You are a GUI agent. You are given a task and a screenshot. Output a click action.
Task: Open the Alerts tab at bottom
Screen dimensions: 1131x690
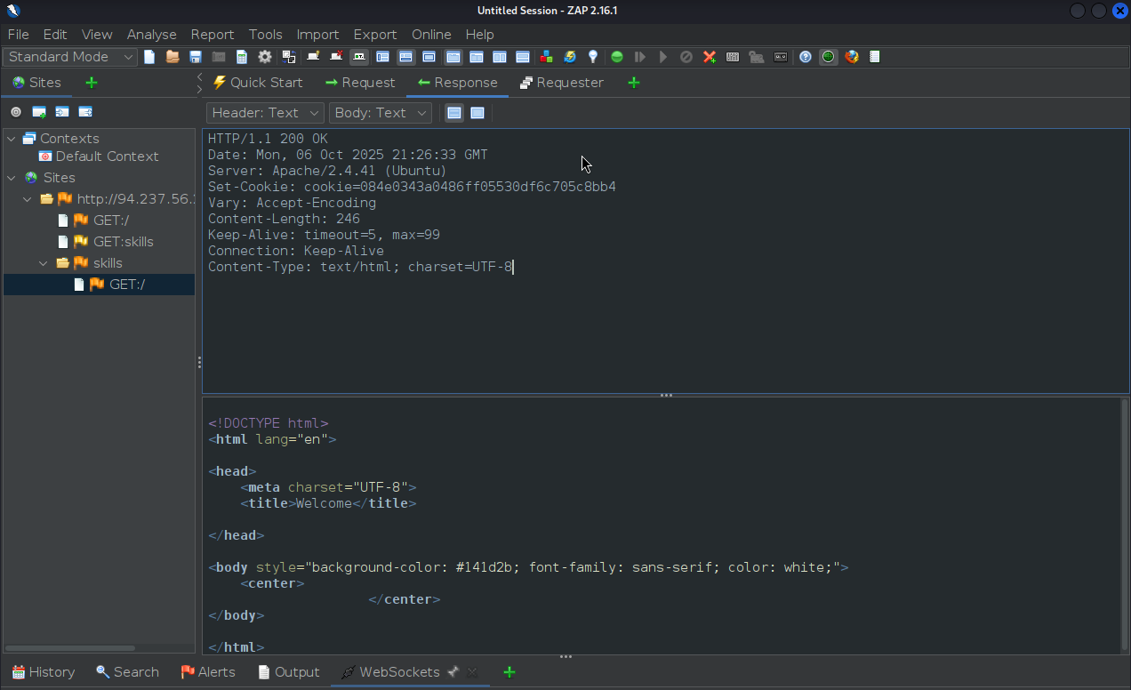tap(208, 672)
